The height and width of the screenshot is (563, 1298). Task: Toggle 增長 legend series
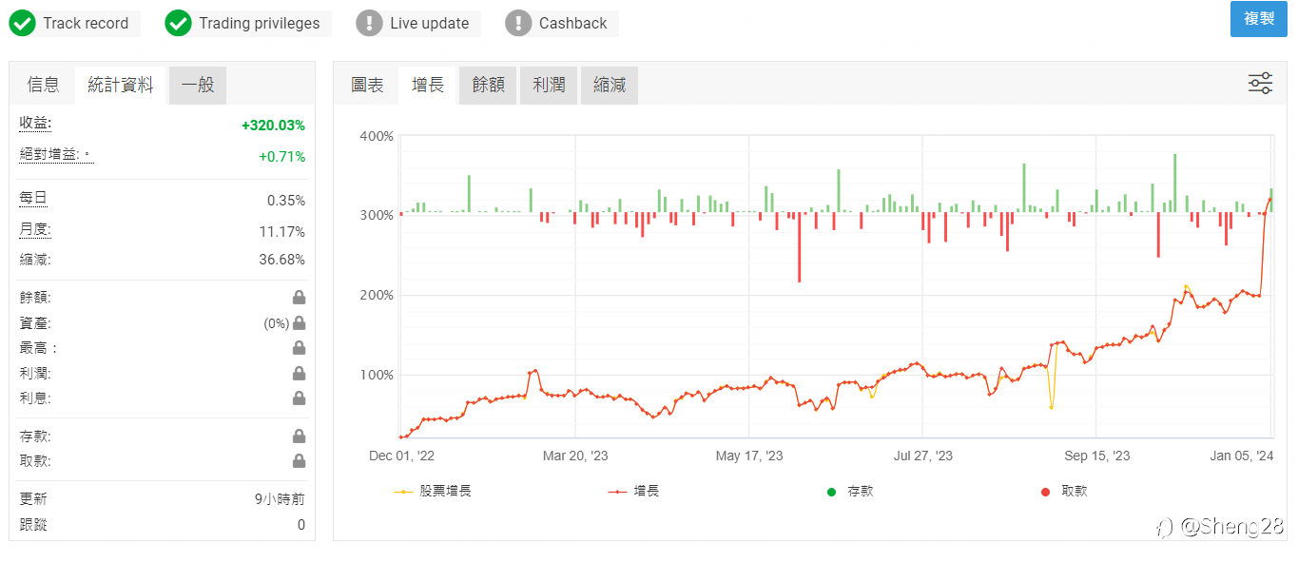pos(633,492)
